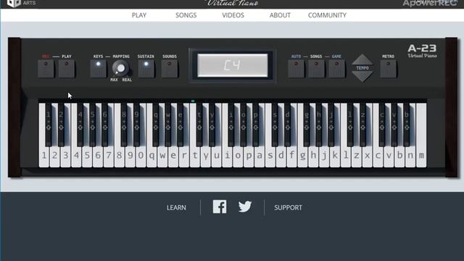Play the white key labeled o
Screen dimensions: 464x261
(239, 155)
